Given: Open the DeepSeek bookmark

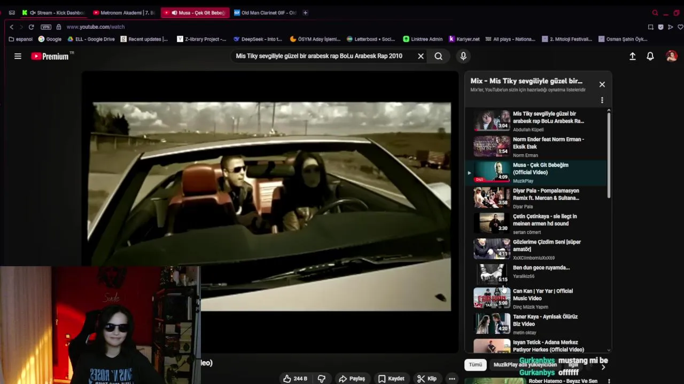Looking at the screenshot, I should coord(258,39).
